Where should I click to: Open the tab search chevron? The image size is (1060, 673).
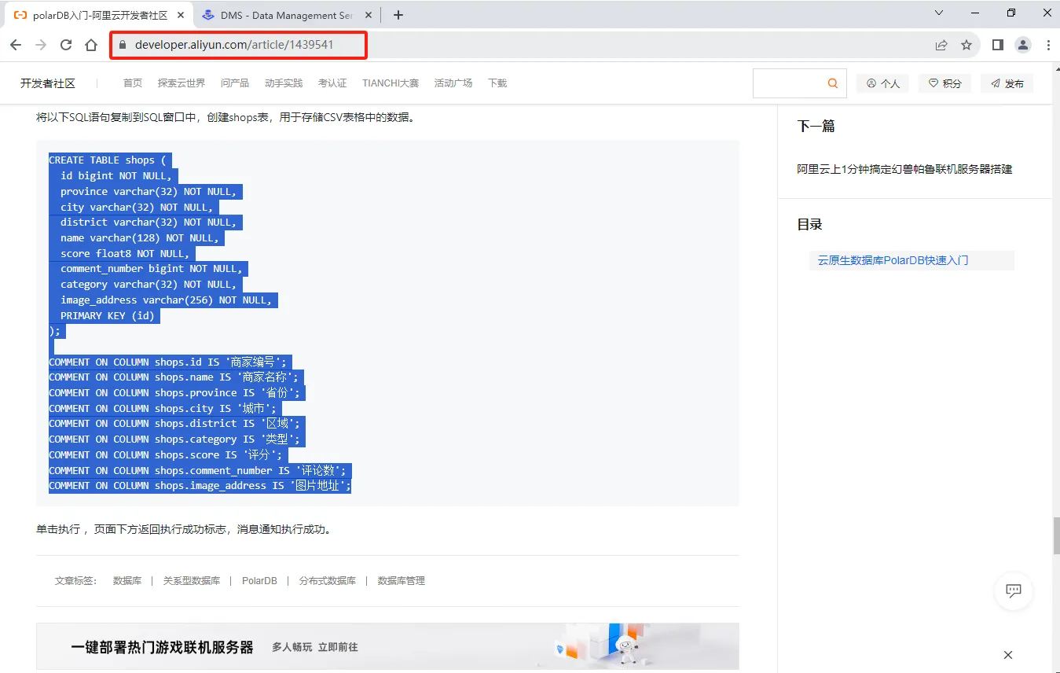(x=939, y=13)
